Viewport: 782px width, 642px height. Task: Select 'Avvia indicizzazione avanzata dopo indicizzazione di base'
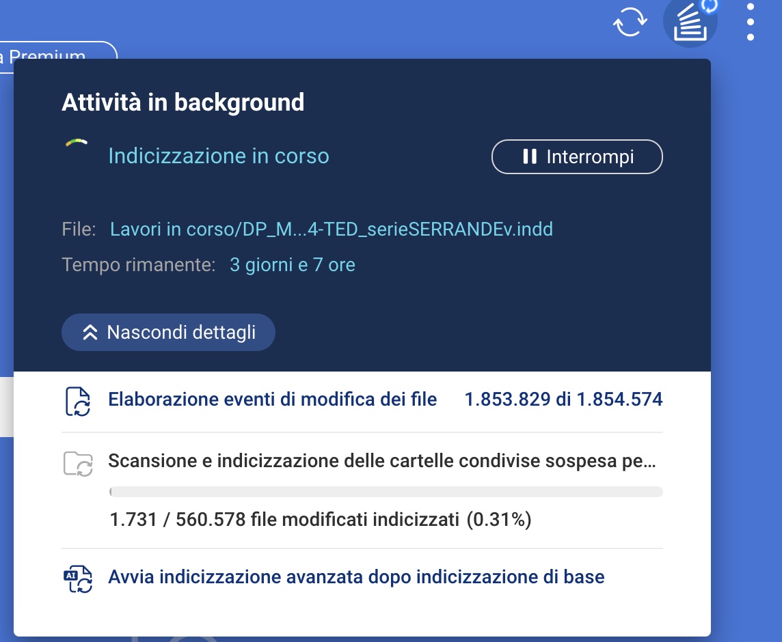[356, 577]
